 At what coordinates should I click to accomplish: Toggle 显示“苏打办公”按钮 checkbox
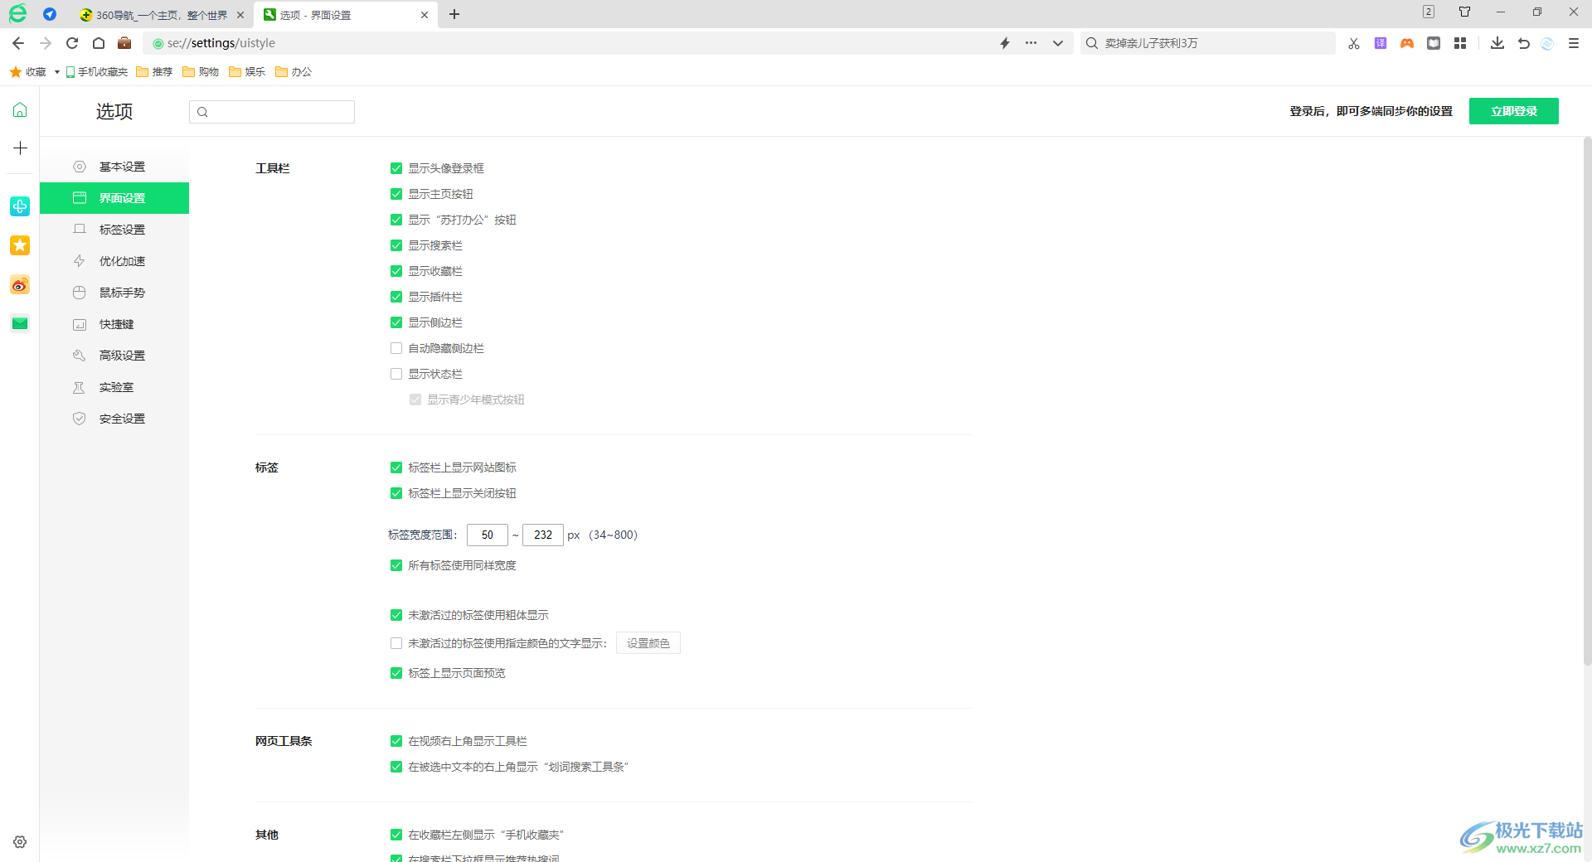(396, 220)
